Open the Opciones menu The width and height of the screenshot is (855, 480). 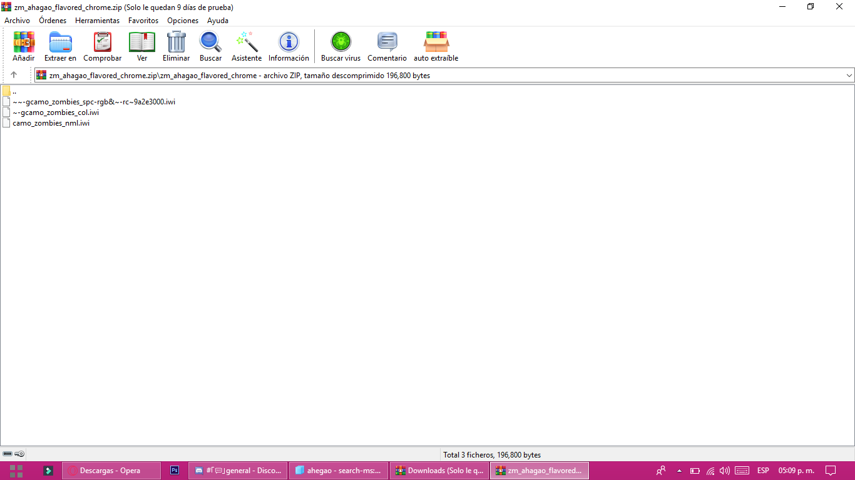[183, 21]
